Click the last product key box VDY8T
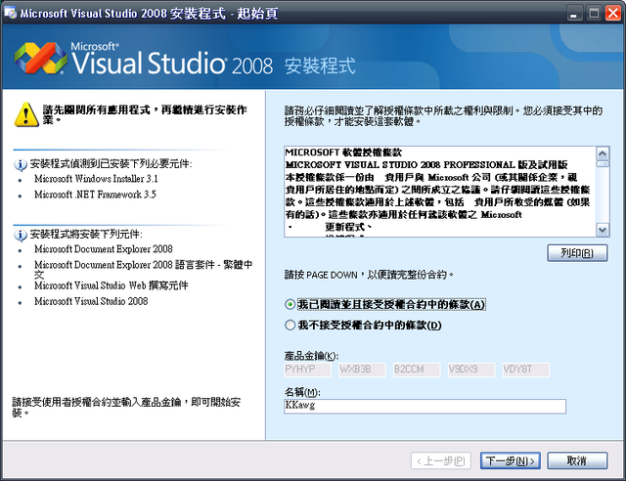The width and height of the screenshot is (626, 481). pyautogui.click(x=526, y=371)
